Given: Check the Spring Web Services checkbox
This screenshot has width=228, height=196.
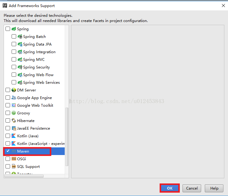Looking at the screenshot, I should 14,82.
